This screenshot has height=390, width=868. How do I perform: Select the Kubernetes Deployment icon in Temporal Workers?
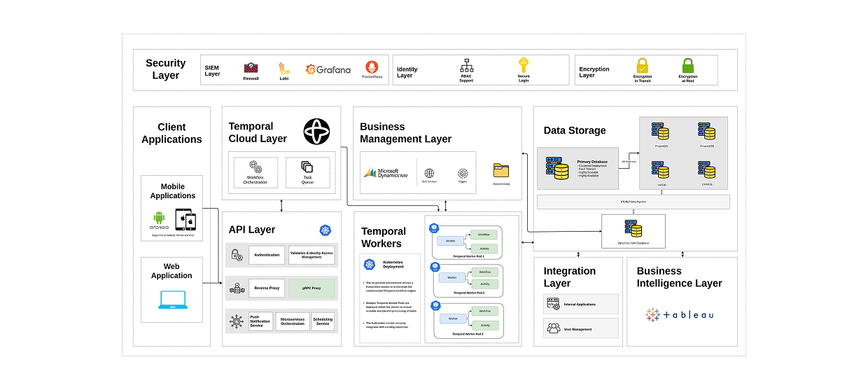[x=370, y=265]
